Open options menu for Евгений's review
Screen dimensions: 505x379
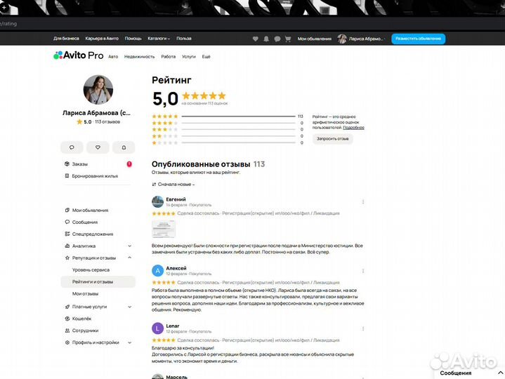click(x=363, y=201)
